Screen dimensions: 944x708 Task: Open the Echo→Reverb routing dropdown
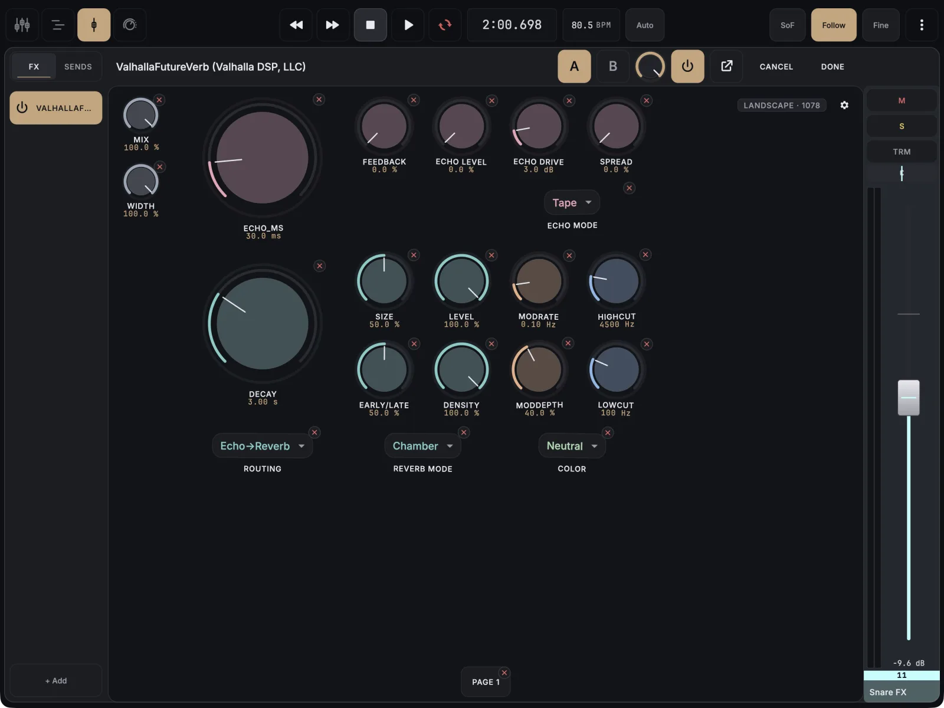263,446
